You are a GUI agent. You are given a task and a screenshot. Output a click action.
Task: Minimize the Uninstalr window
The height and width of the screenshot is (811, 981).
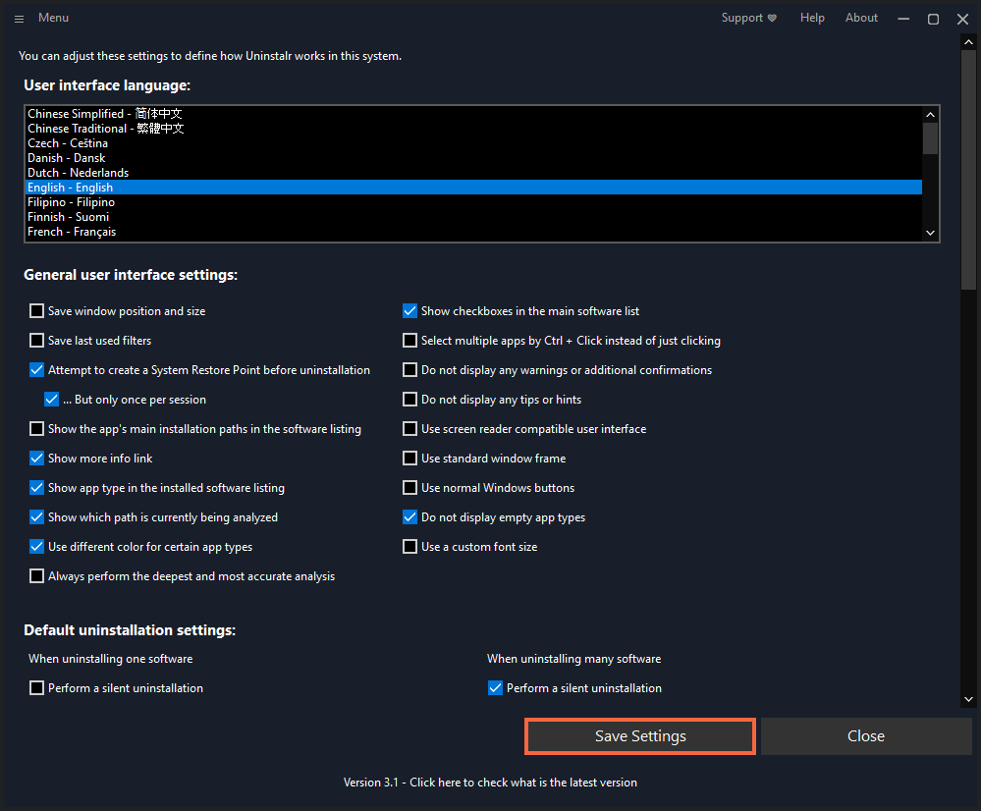point(903,19)
